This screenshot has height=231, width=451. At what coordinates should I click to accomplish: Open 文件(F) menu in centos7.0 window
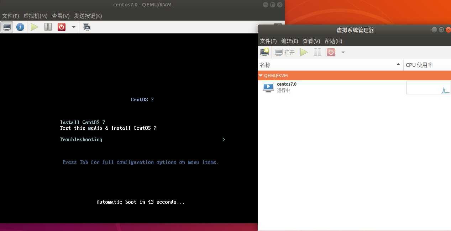pos(11,16)
